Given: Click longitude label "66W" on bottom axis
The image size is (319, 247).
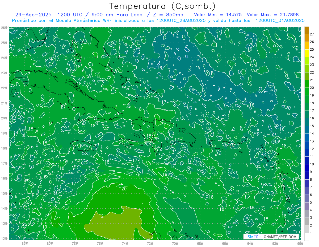Looking at the screenshot, I should point(225,243).
